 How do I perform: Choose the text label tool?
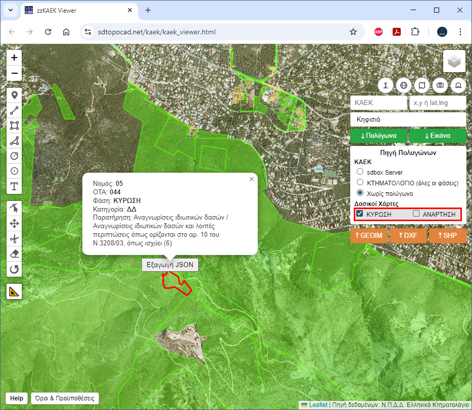(x=14, y=186)
